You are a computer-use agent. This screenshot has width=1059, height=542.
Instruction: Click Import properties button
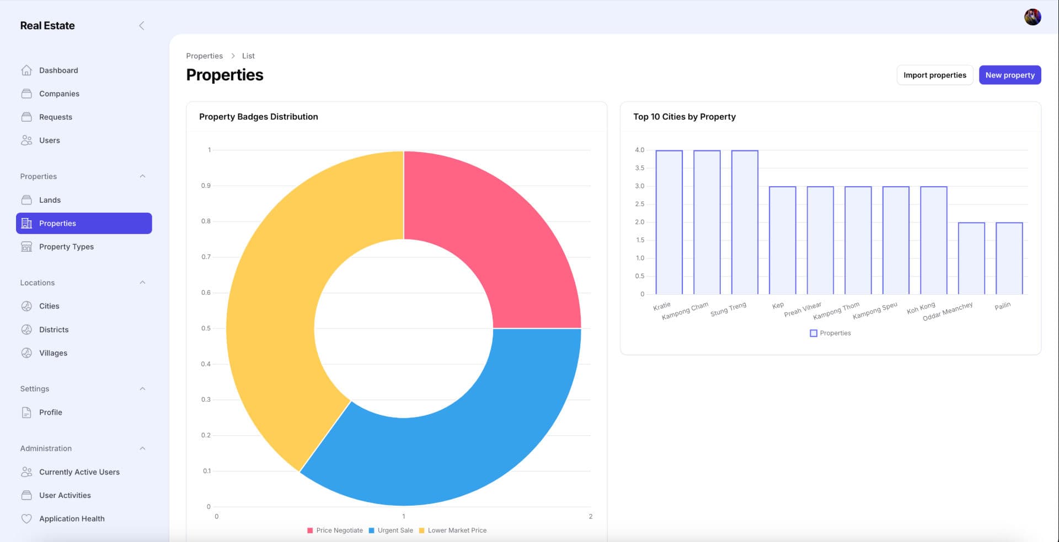pos(935,75)
